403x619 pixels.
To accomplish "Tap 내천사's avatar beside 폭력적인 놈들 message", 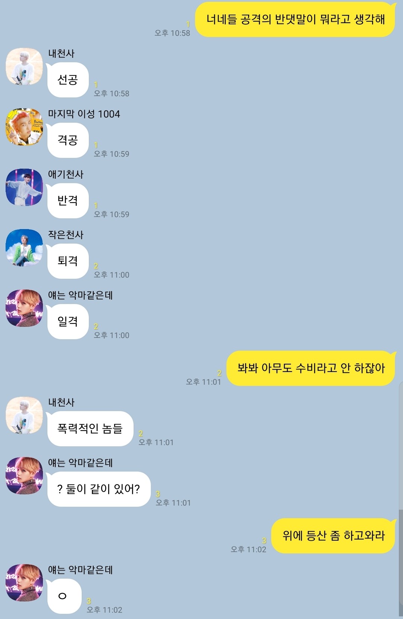I will pyautogui.click(x=24, y=415).
